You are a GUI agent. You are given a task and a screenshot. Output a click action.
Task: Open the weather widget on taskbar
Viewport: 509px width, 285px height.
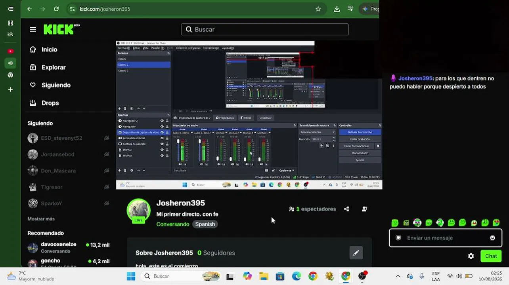click(31, 276)
